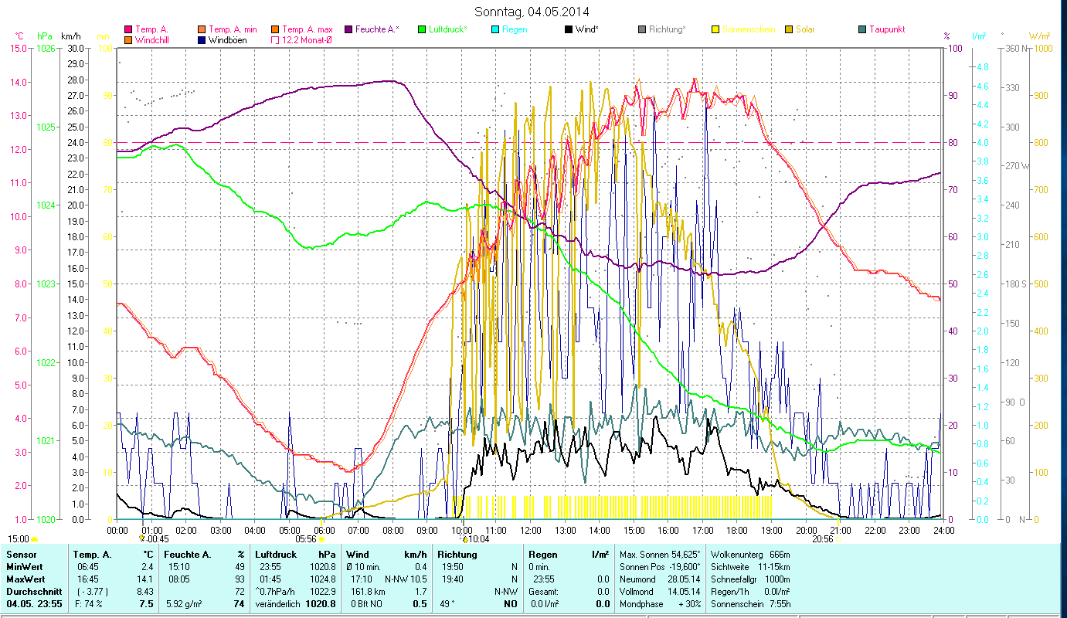Image resolution: width=1067 pixels, height=618 pixels.
Task: Click the yellow sun marker beside 05:56
Action: [x=321, y=540]
